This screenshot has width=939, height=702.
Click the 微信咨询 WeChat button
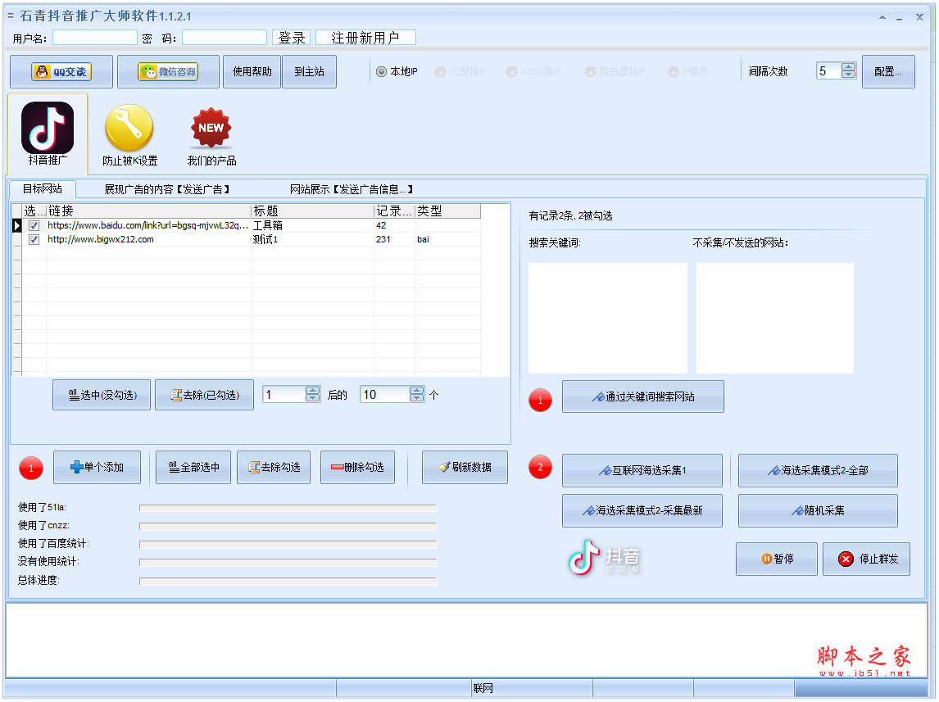(168, 72)
